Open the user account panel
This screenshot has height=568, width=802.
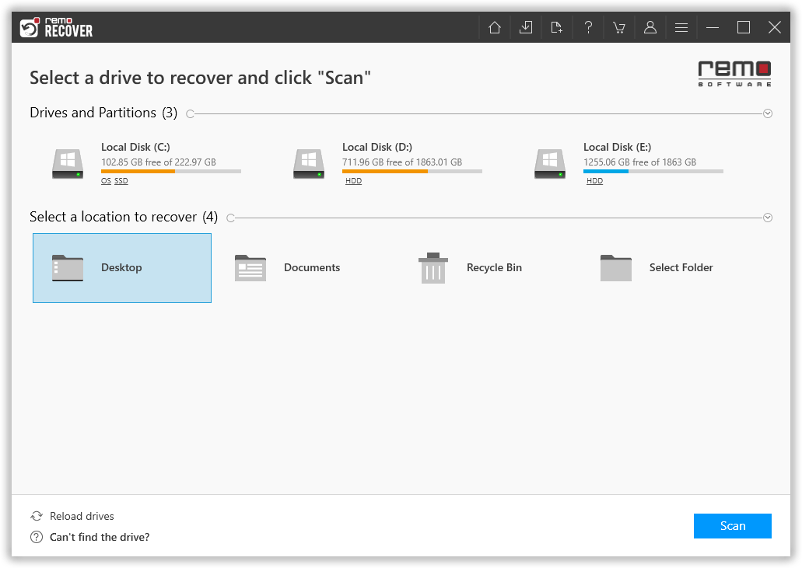point(650,26)
